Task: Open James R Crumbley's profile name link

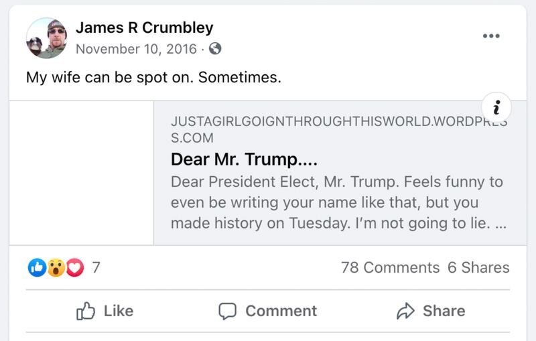Action: (144, 28)
